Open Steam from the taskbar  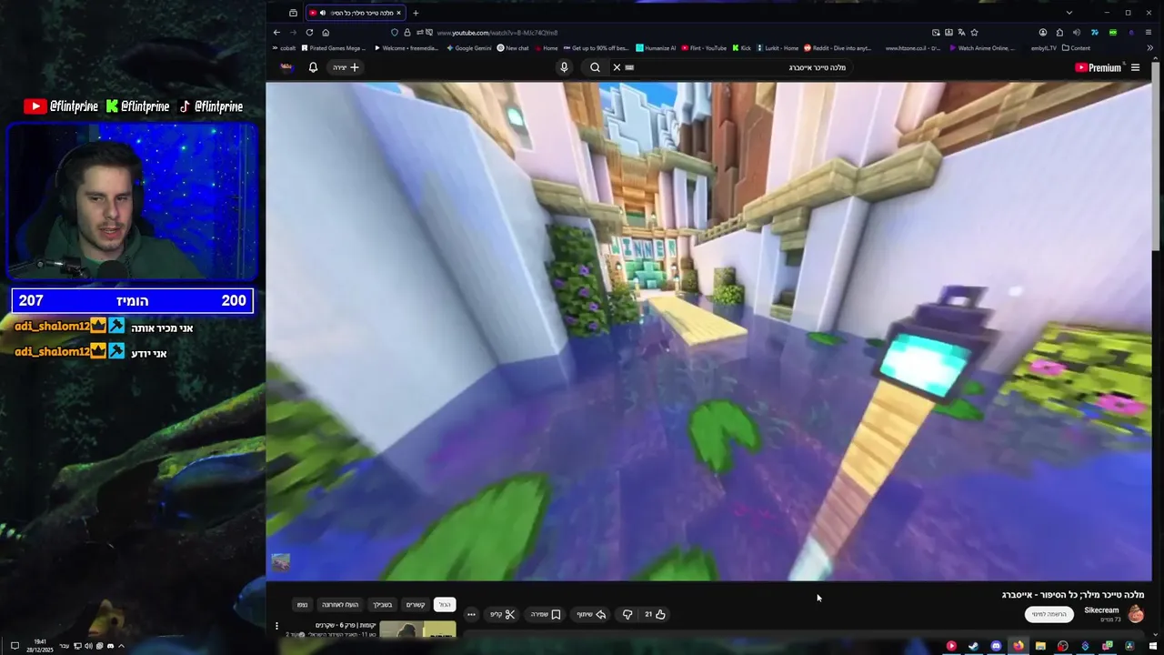973,646
